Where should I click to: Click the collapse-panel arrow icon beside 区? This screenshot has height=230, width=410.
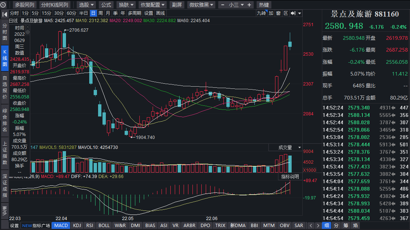tap(293, 13)
